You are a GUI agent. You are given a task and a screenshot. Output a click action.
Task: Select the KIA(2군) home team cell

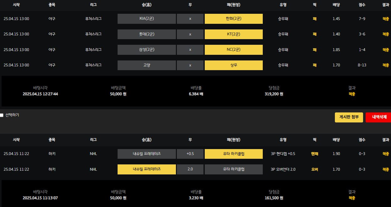tap(147, 19)
